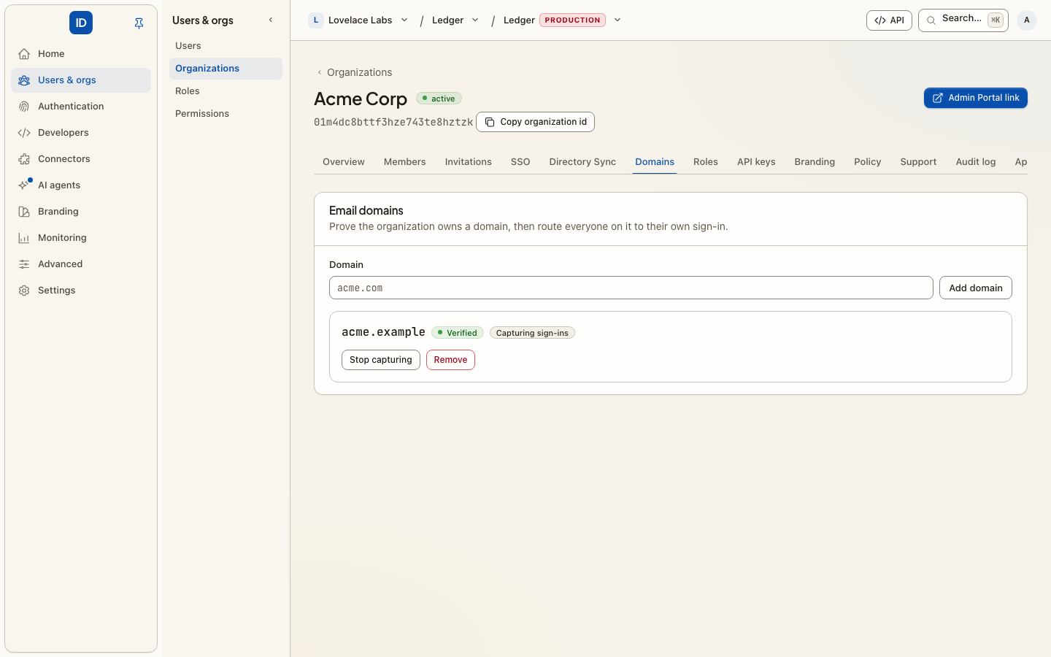Open the Audit log tab
Viewport: 1051px width, 657px height.
click(x=976, y=162)
